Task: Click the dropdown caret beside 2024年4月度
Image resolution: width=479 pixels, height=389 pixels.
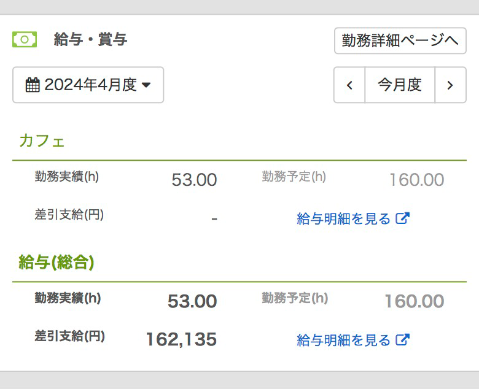Action: tap(147, 85)
